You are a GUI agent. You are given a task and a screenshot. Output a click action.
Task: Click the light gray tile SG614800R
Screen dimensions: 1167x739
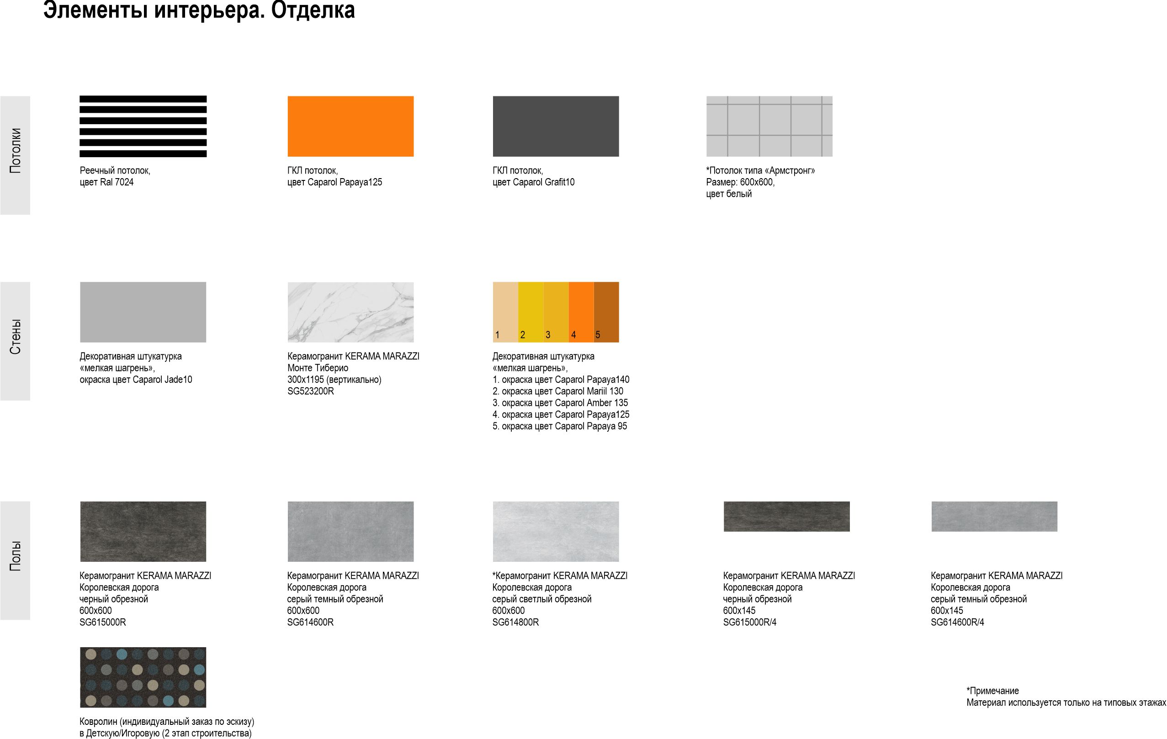(555, 531)
